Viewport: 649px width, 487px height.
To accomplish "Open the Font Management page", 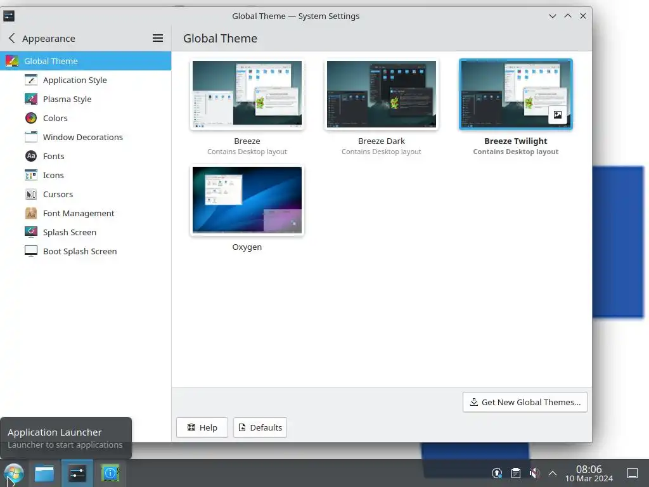I will pos(86,213).
